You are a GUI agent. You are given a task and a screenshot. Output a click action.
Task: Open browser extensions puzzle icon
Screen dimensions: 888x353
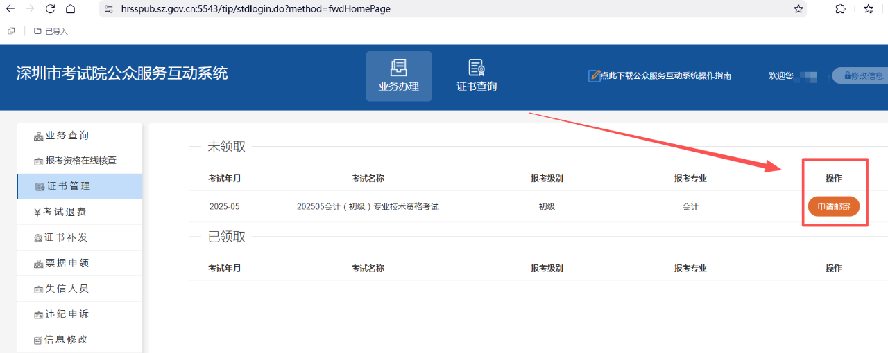[840, 9]
